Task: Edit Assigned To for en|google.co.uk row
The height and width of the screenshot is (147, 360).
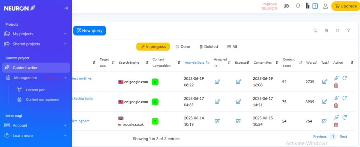Action: click(217, 121)
